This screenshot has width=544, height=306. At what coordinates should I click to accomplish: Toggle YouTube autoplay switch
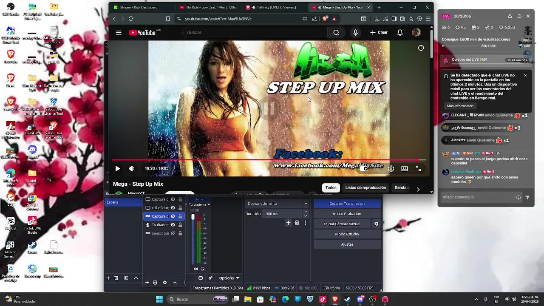(x=363, y=169)
